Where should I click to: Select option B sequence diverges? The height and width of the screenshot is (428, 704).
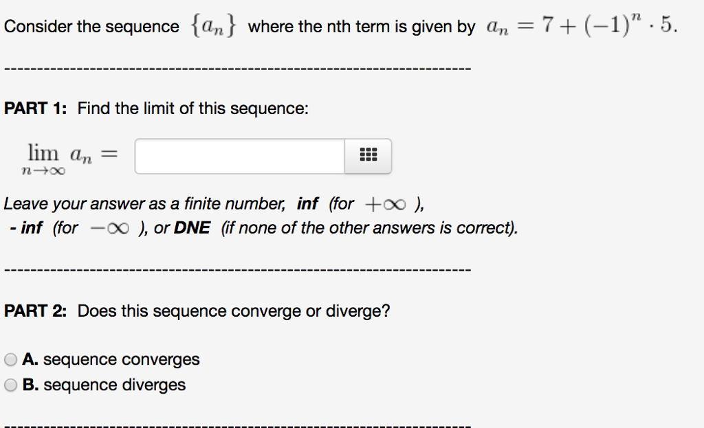point(10,385)
